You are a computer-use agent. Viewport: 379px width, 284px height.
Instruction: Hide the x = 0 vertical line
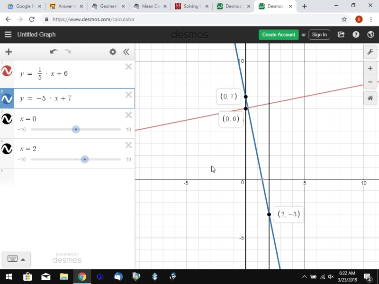pyautogui.click(x=7, y=119)
